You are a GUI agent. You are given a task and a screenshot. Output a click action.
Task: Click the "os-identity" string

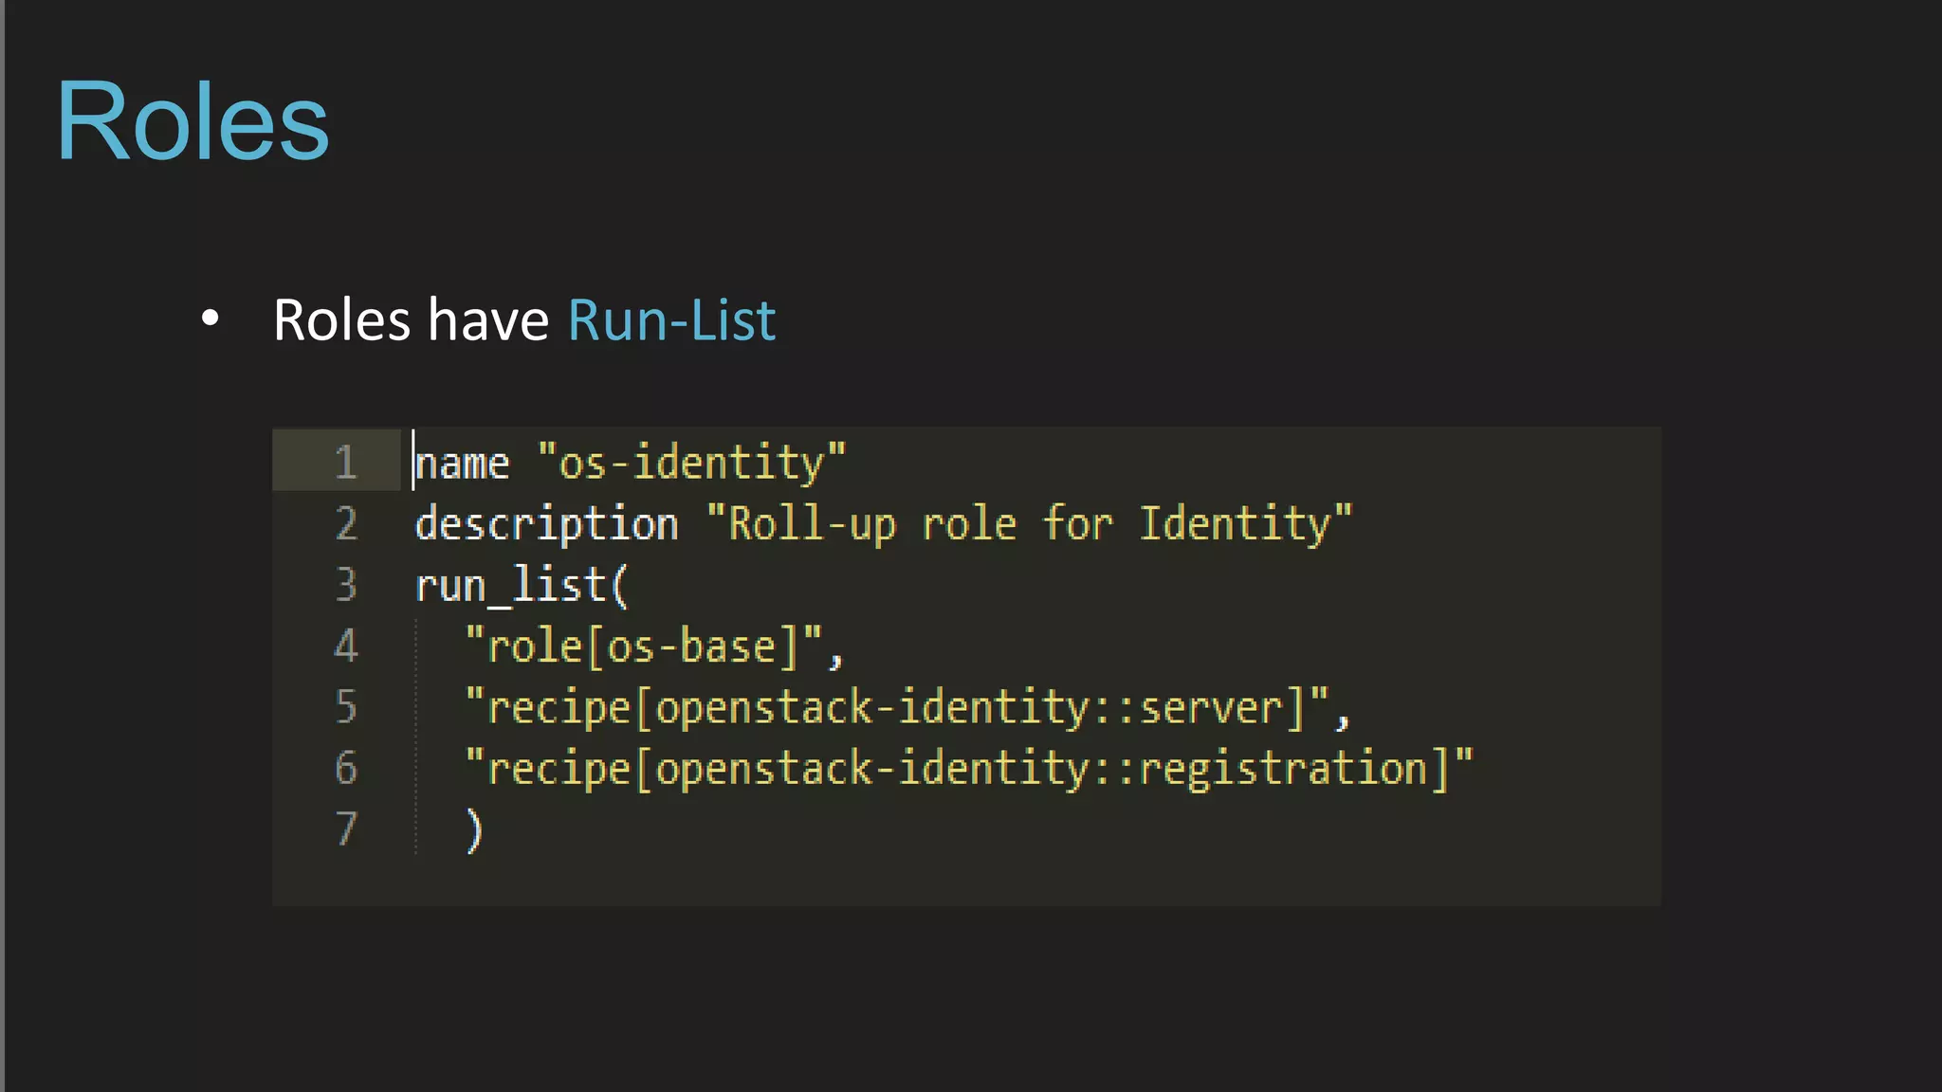pos(691,463)
